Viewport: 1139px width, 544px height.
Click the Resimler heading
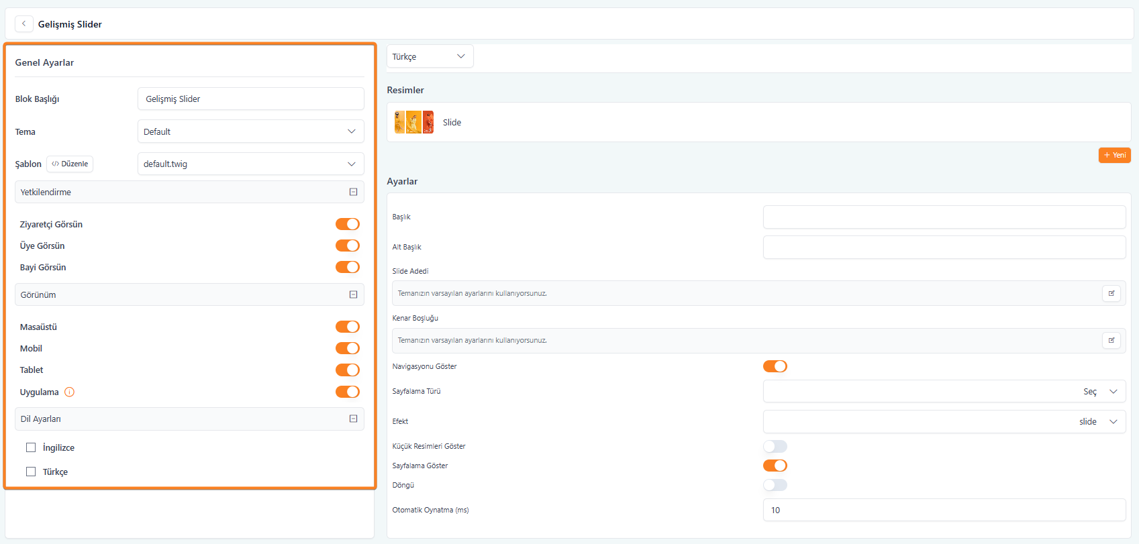point(405,90)
